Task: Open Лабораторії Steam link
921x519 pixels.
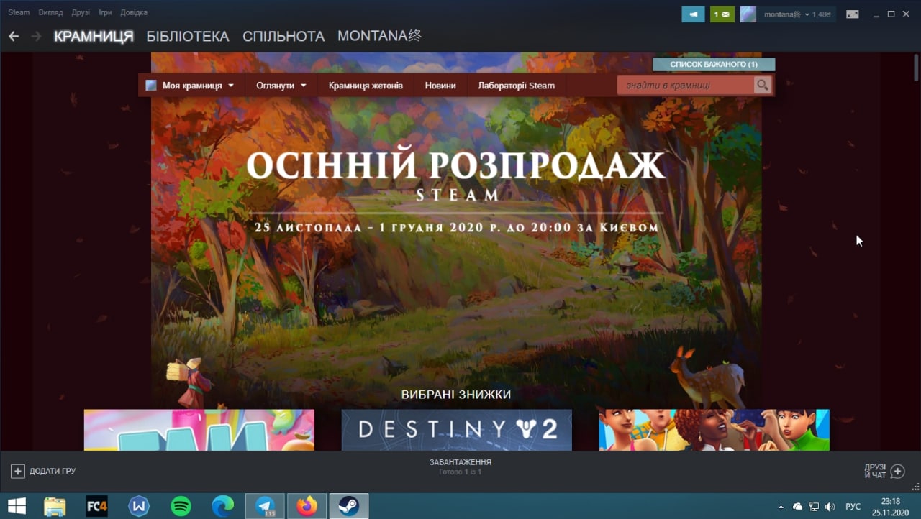Action: pyautogui.click(x=517, y=86)
